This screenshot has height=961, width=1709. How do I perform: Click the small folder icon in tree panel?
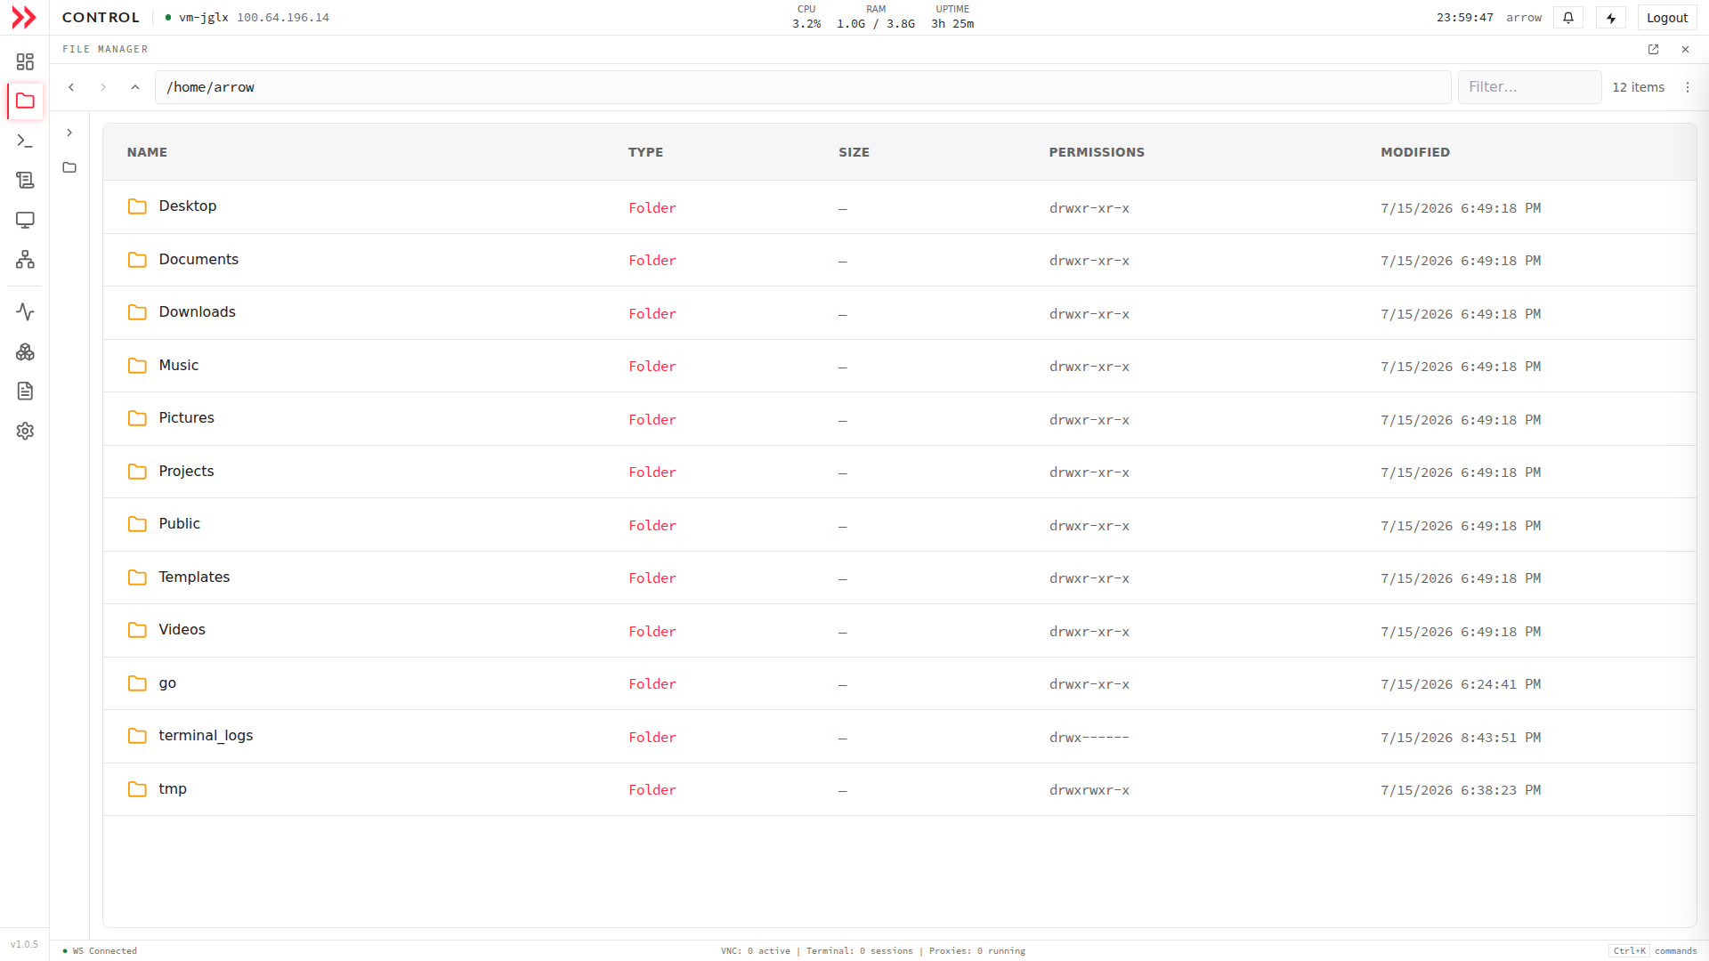pos(69,167)
